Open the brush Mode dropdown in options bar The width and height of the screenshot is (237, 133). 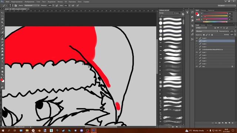[x=32, y=6]
